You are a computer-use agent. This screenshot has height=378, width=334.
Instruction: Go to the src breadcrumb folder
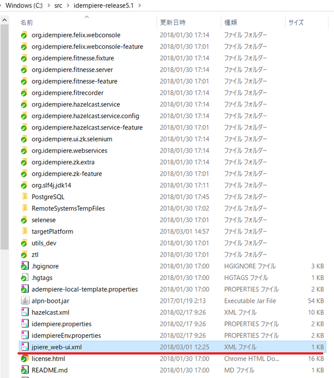coord(58,5)
